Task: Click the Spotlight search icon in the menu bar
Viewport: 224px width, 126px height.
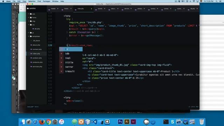Action: [x=217, y=1]
